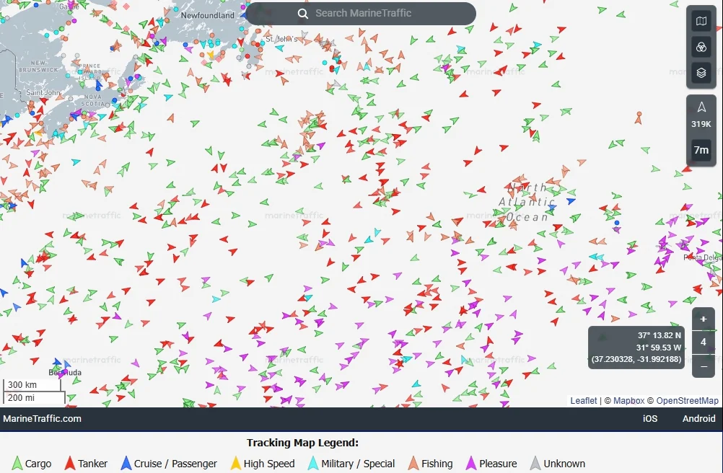Click the North Atlantic Ocean label

pyautogui.click(x=527, y=202)
